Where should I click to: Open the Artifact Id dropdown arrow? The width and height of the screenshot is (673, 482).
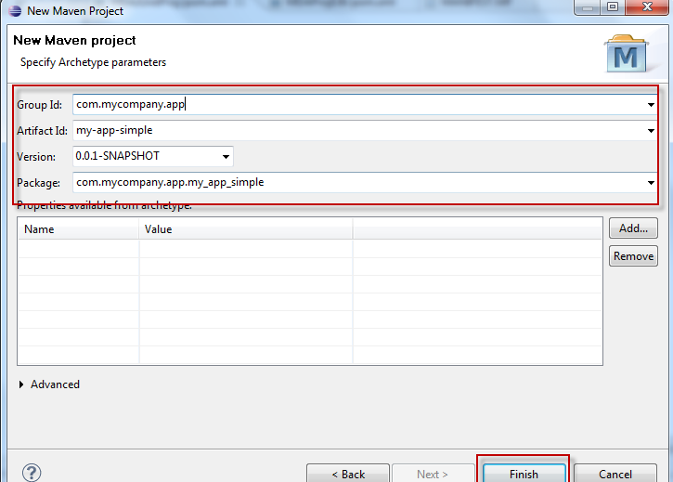pyautogui.click(x=651, y=131)
